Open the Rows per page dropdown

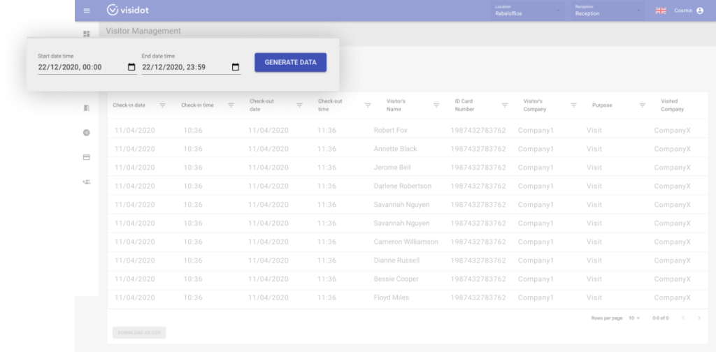634,318
